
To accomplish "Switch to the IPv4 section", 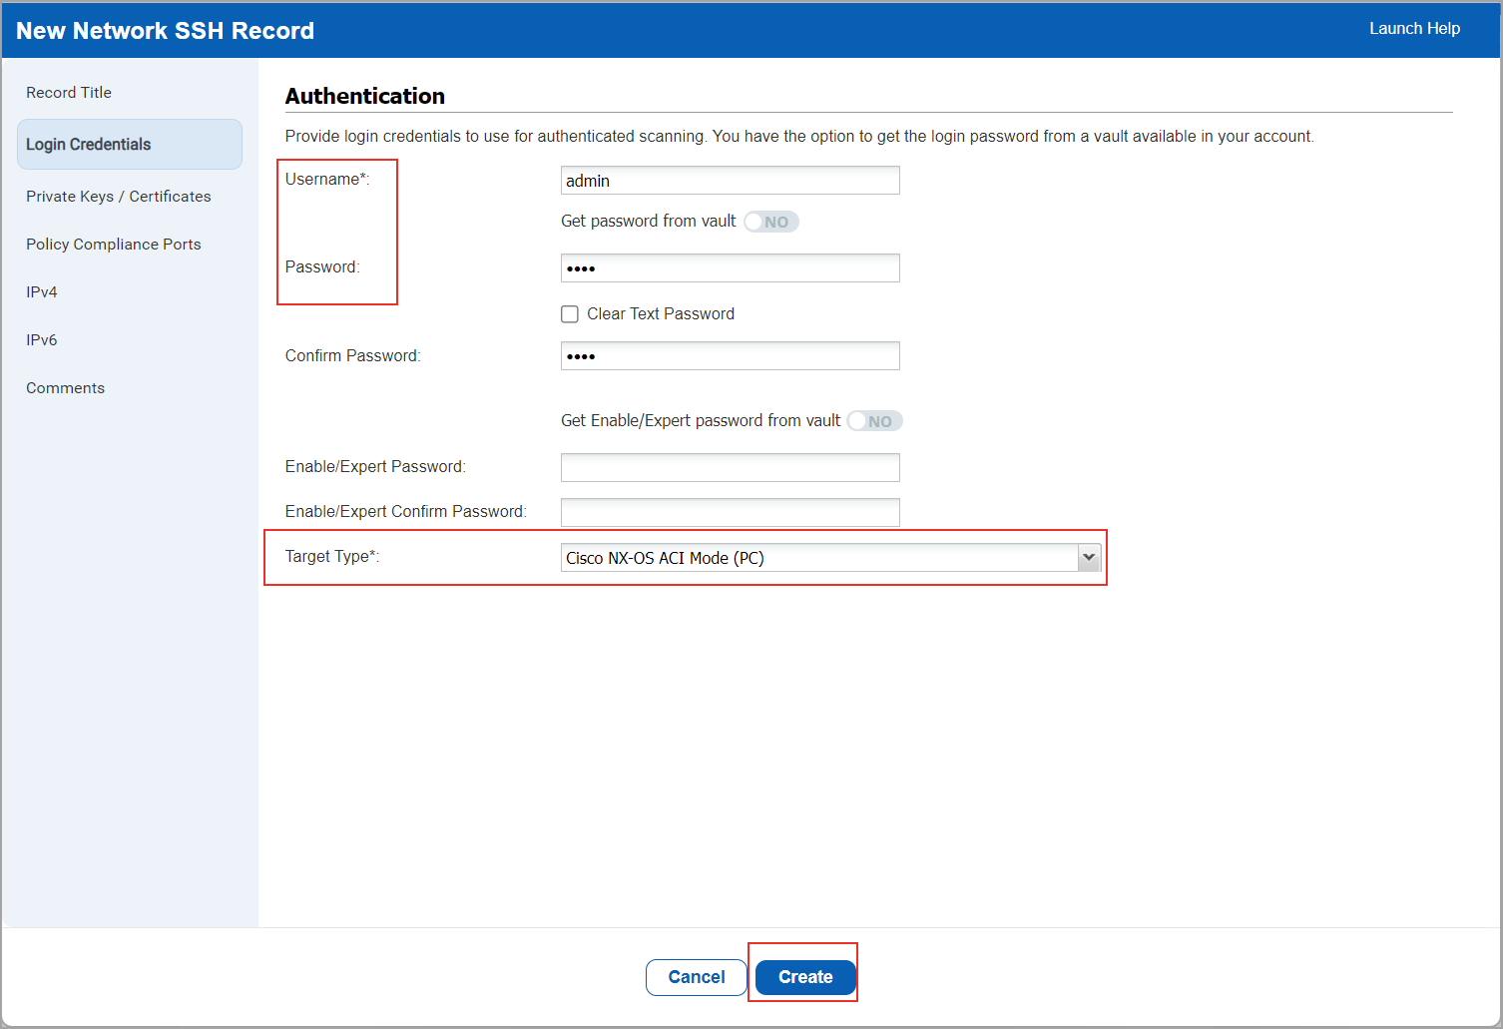I will click(x=41, y=291).
